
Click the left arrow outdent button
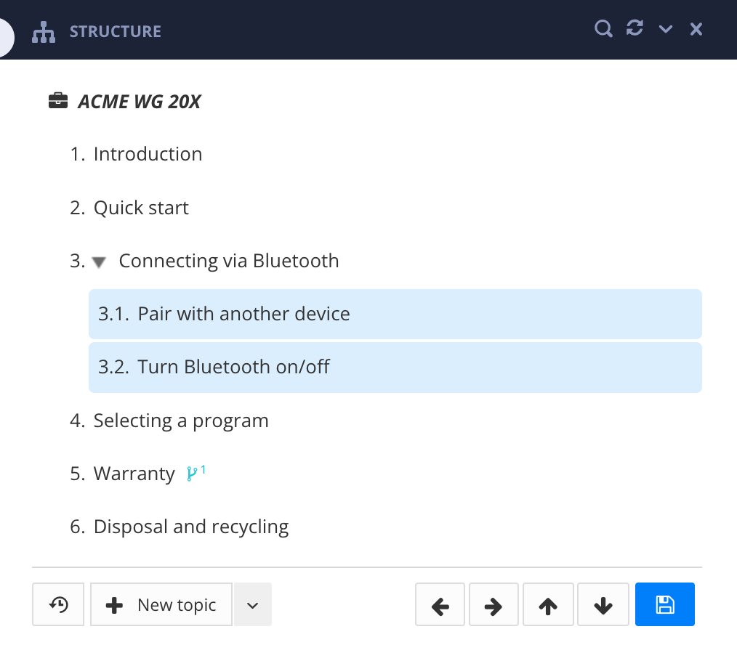(x=440, y=605)
